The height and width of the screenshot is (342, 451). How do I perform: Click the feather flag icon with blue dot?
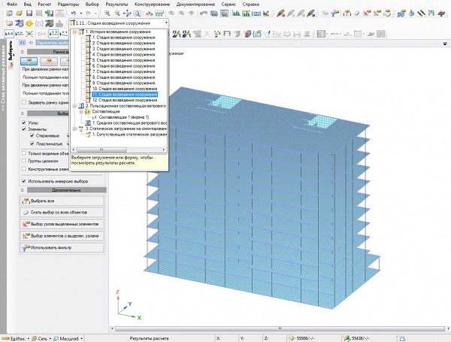pos(310,14)
